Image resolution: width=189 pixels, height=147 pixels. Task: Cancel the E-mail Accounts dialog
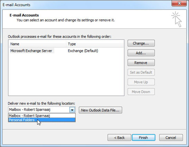click(171, 138)
